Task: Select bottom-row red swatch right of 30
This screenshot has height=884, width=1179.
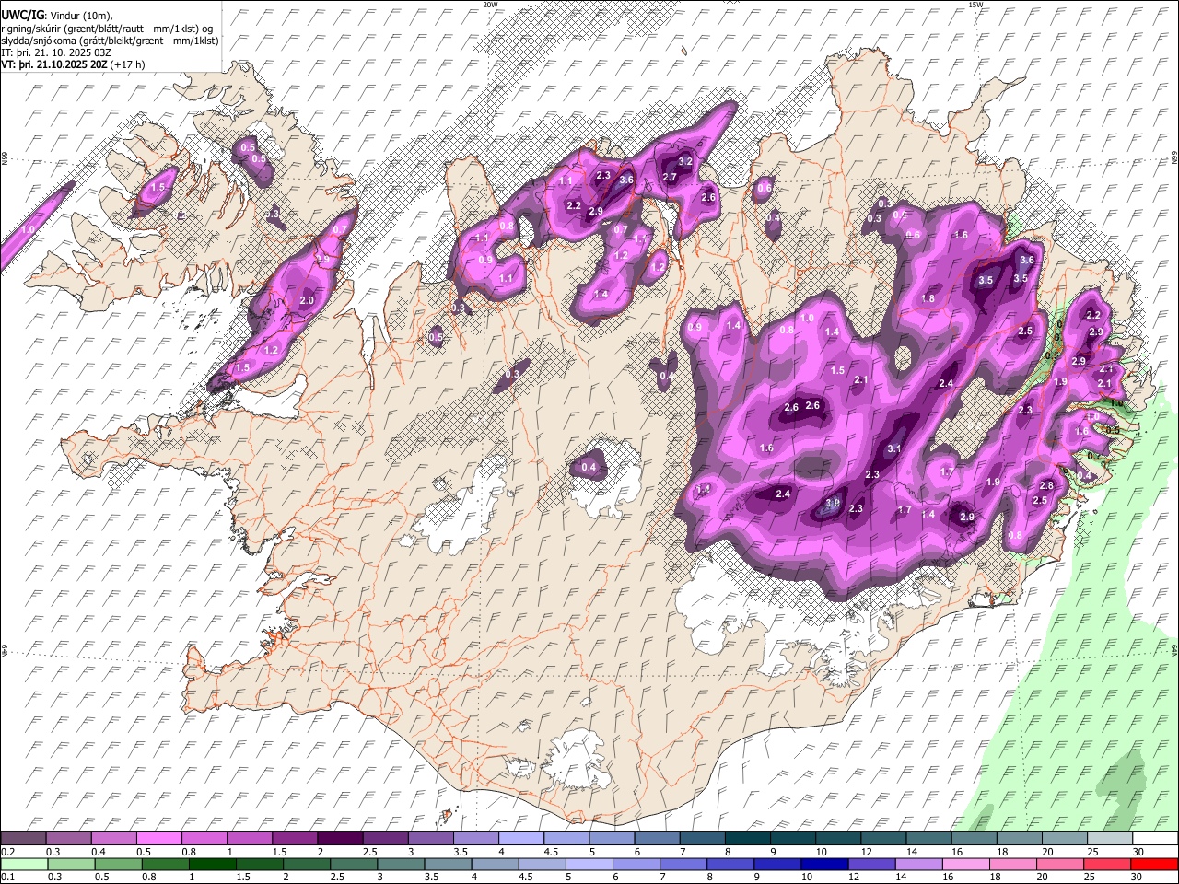Action: coord(1155,864)
